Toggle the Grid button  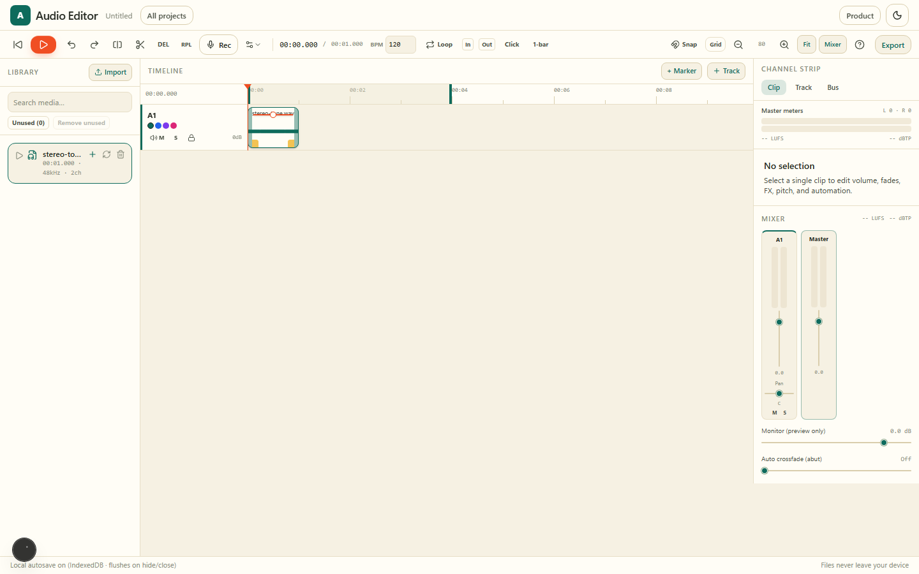(x=715, y=45)
